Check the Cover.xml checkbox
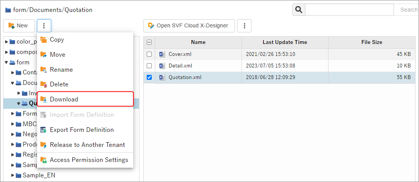Screen dimensions: 419x182 149,54
